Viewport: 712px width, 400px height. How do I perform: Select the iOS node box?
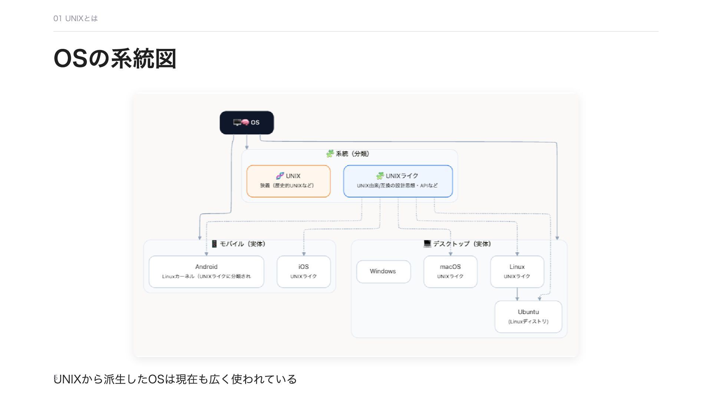click(303, 271)
